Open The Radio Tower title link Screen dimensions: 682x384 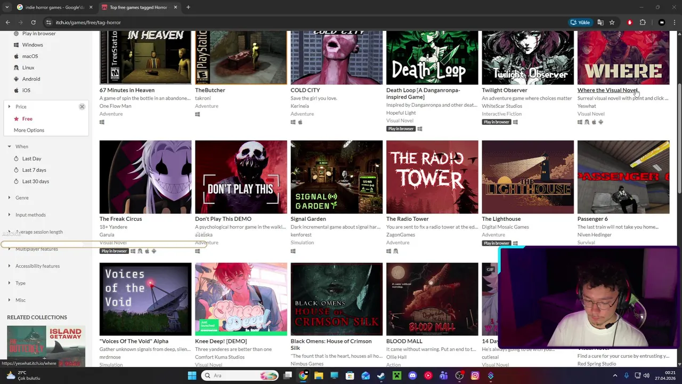[407, 219]
